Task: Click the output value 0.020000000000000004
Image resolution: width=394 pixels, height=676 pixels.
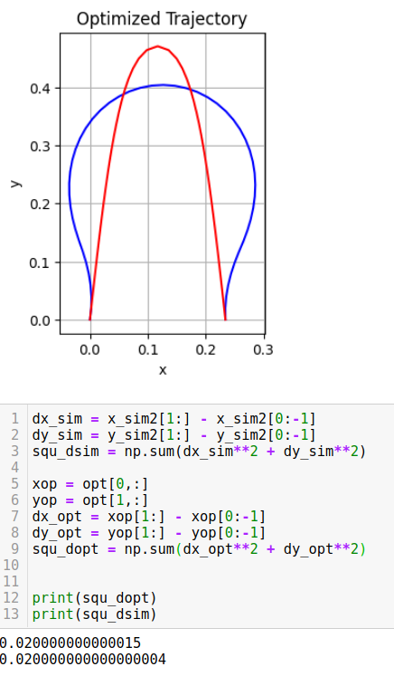Action: (x=82, y=659)
